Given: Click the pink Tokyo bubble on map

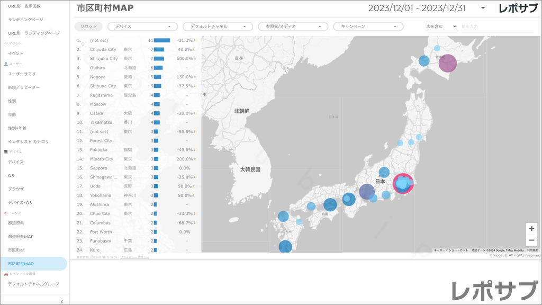Looking at the screenshot, I should 403,184.
